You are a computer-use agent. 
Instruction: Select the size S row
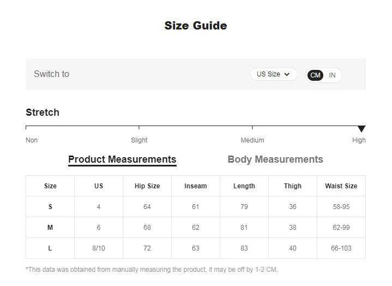coord(50,207)
